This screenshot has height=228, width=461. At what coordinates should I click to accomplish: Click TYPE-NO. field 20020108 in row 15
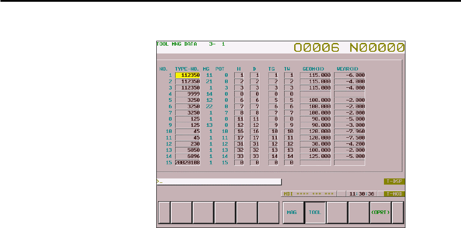187,162
